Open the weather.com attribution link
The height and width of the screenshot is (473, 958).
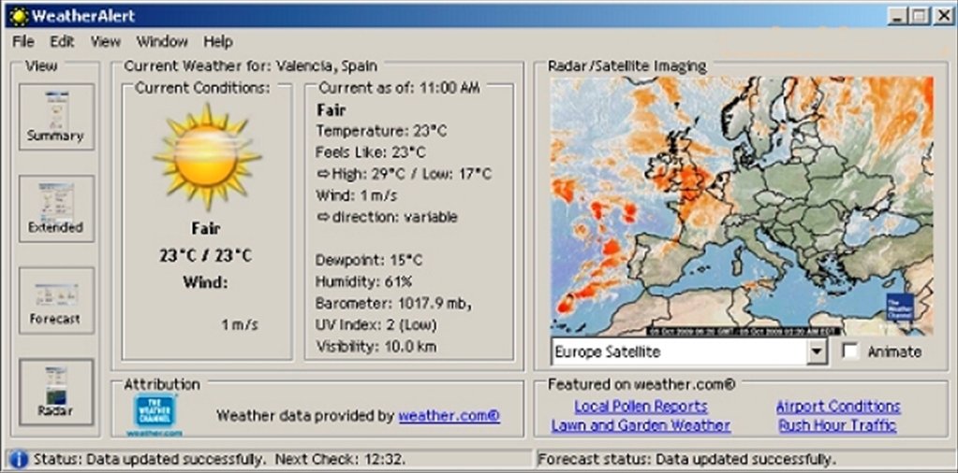click(x=450, y=416)
